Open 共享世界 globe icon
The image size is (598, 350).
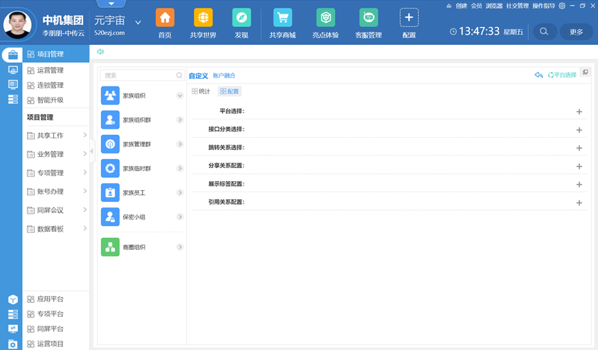tap(203, 18)
